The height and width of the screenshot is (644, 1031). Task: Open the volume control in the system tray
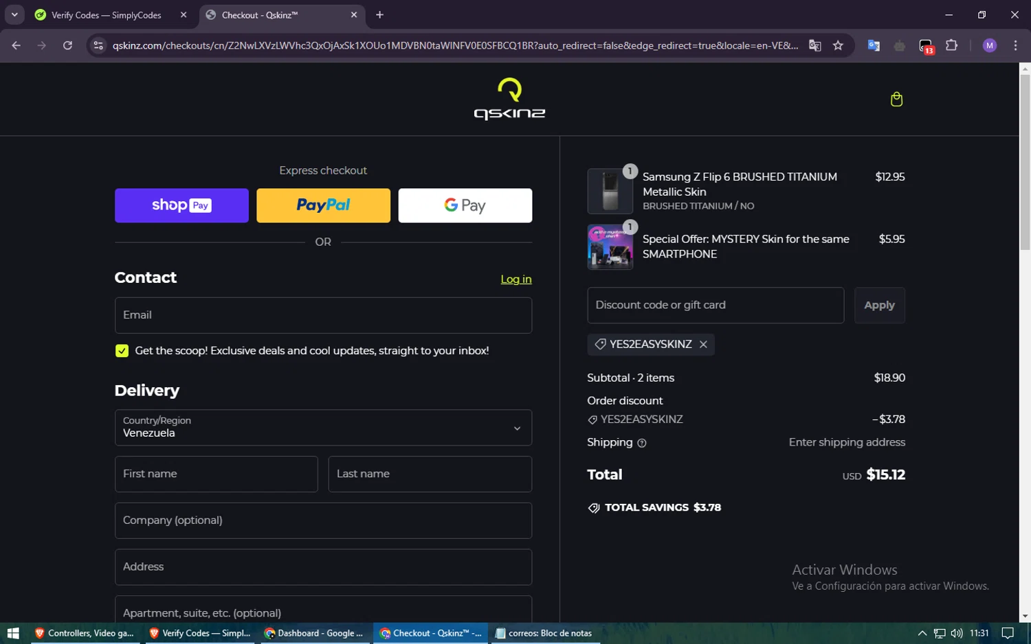(x=957, y=633)
